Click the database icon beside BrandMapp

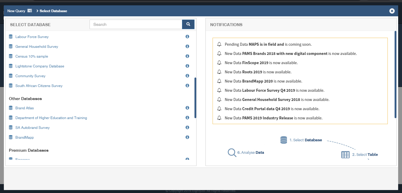tap(11, 137)
